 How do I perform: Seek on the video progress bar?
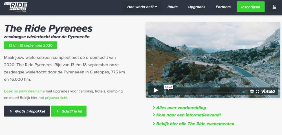click(204, 91)
